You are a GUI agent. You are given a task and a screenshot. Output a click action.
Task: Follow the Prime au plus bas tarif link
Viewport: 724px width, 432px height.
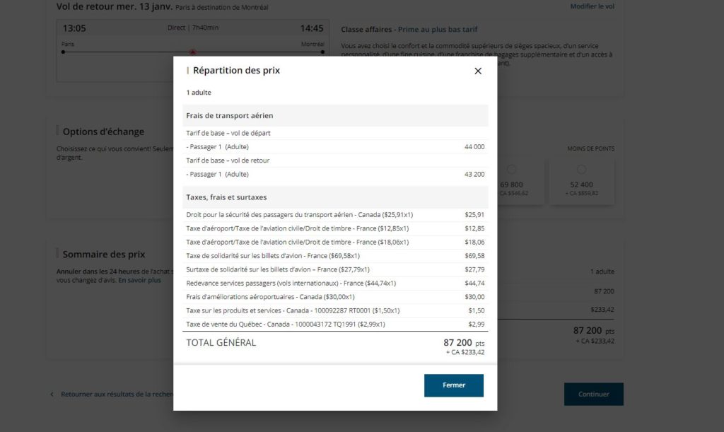(x=437, y=29)
